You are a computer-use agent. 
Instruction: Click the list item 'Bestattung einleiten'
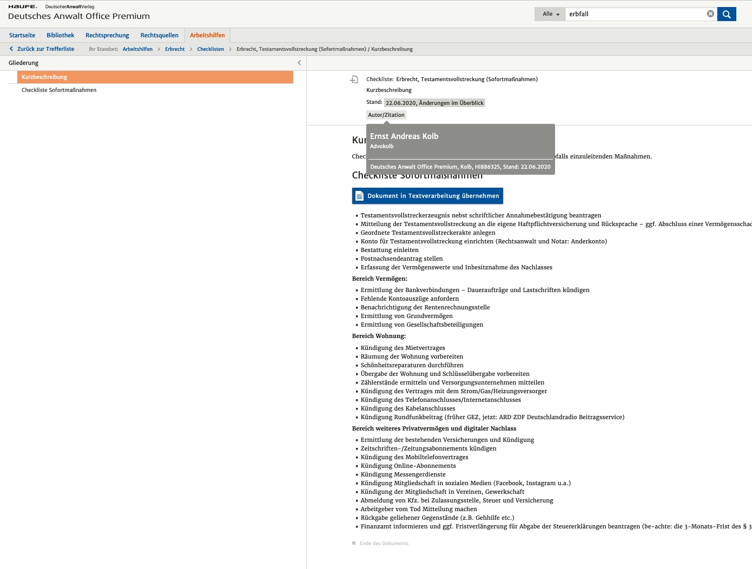[390, 250]
